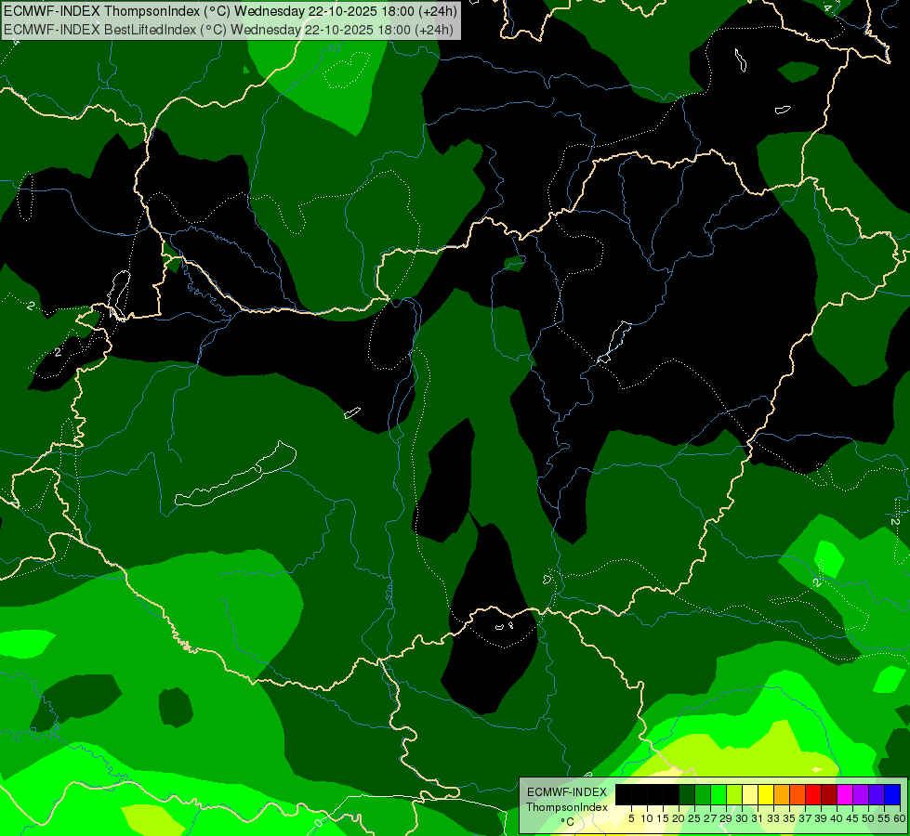This screenshot has width=910, height=836.
Task: Click the legend scale value 5
Action: [631, 818]
